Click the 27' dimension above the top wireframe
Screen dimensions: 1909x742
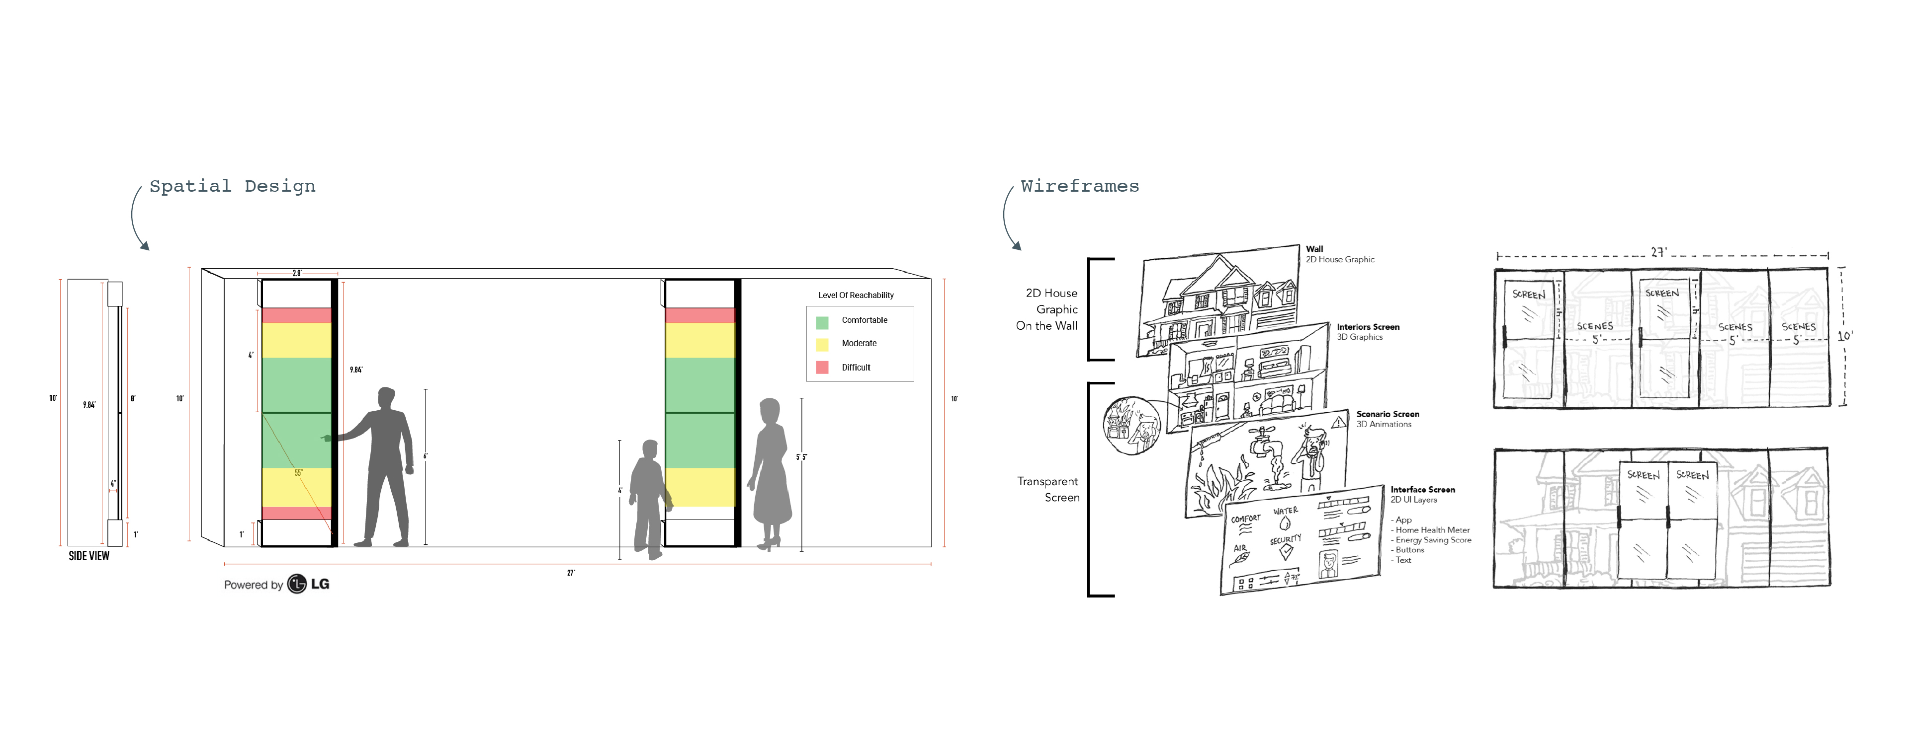click(1658, 252)
